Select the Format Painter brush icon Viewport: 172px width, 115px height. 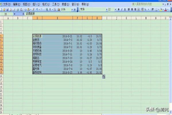33,9
